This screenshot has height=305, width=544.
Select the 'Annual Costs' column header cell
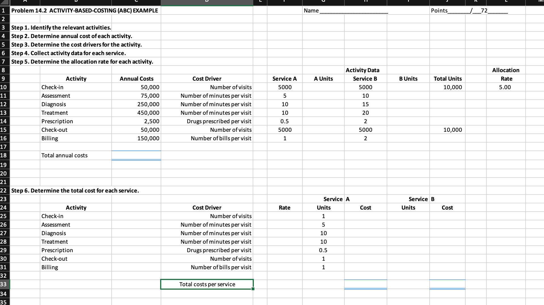coord(136,79)
